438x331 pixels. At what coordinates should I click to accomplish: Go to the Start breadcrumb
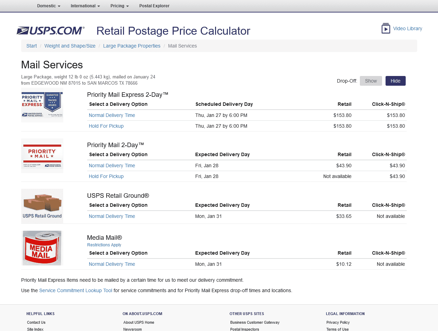coord(32,46)
